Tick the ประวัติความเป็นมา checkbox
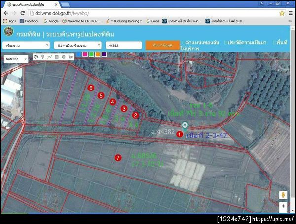Screen dimensions: 296x224 click(226, 42)
